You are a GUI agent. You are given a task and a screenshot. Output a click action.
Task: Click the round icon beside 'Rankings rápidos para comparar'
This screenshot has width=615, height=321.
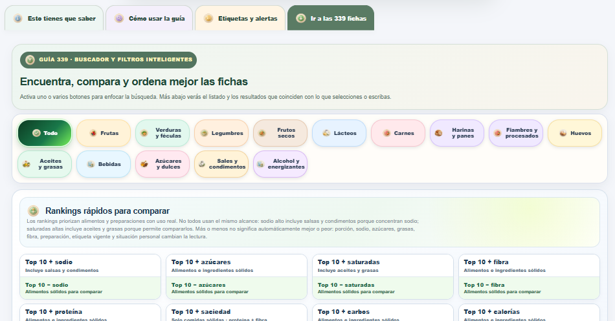pos(33,211)
